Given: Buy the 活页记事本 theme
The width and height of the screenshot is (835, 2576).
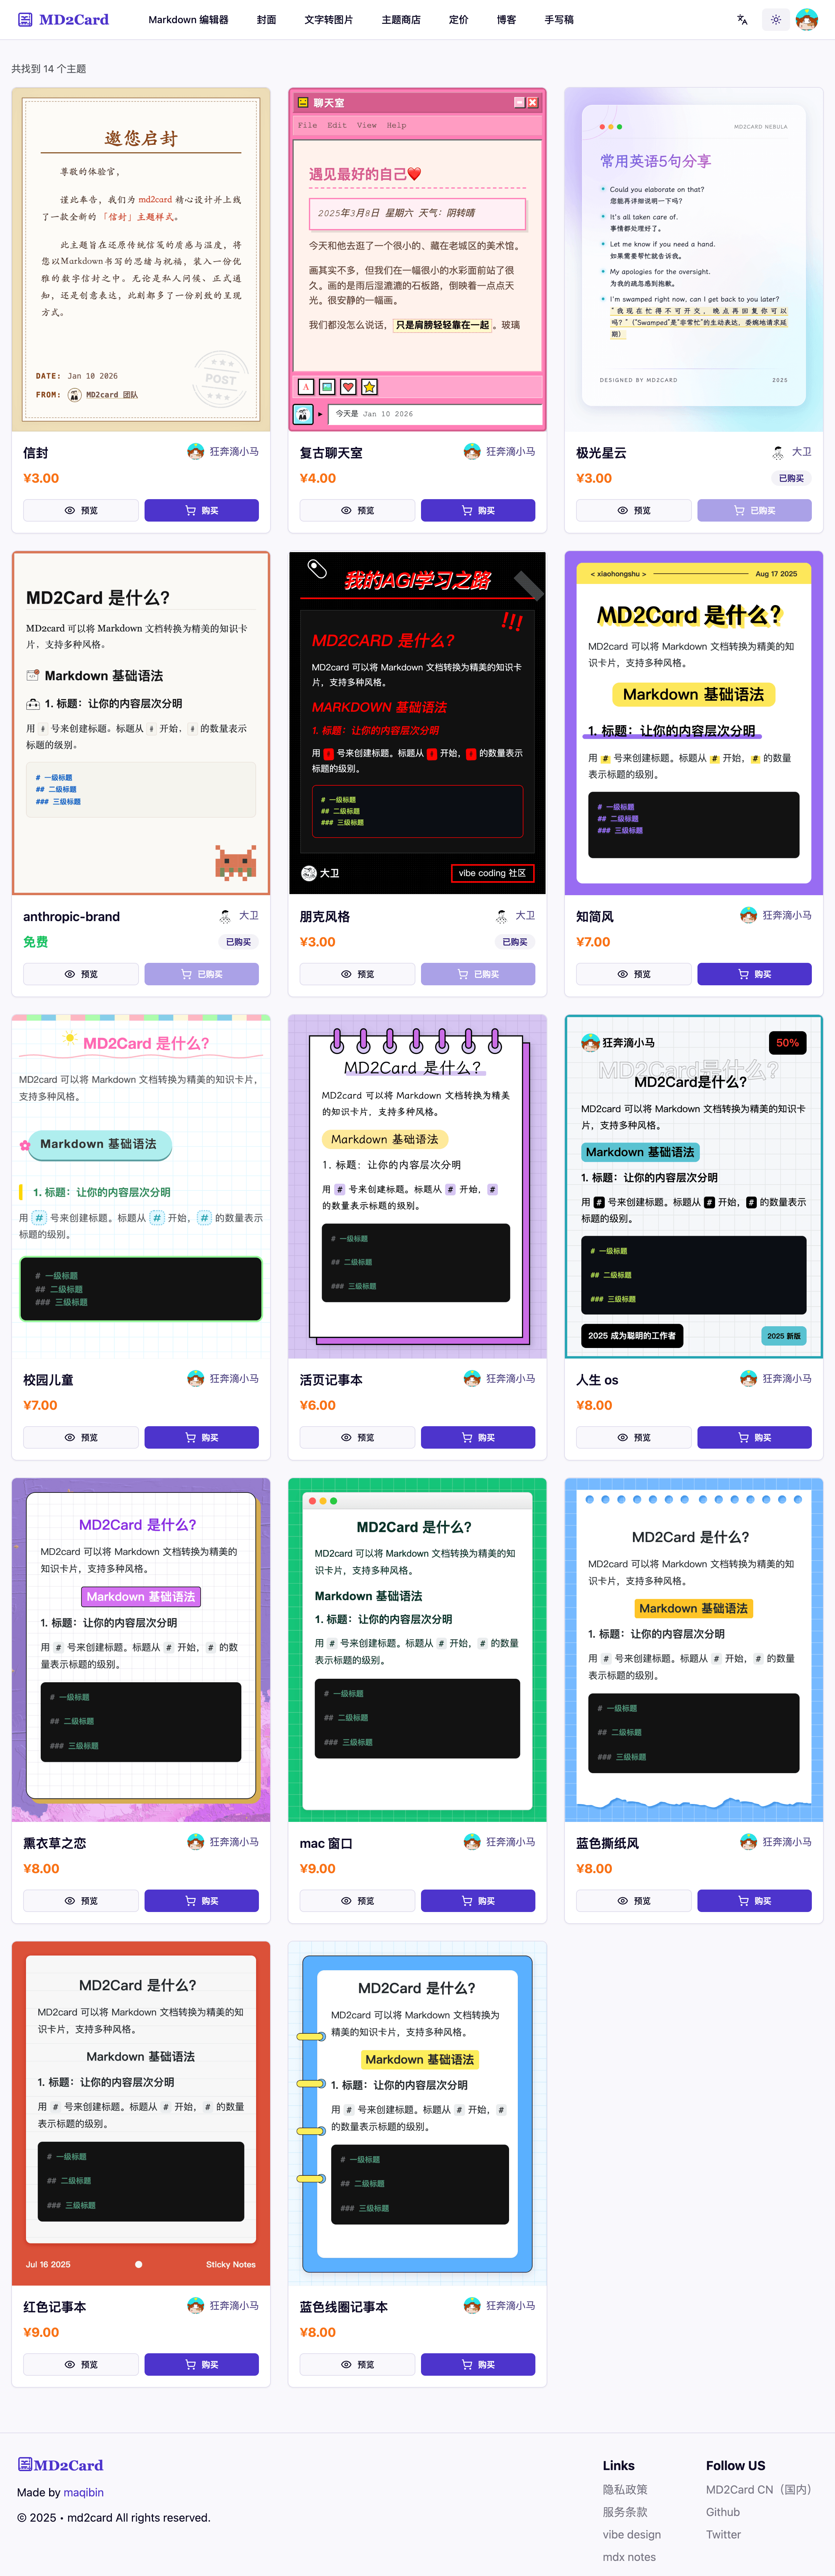Looking at the screenshot, I should pyautogui.click(x=478, y=1437).
